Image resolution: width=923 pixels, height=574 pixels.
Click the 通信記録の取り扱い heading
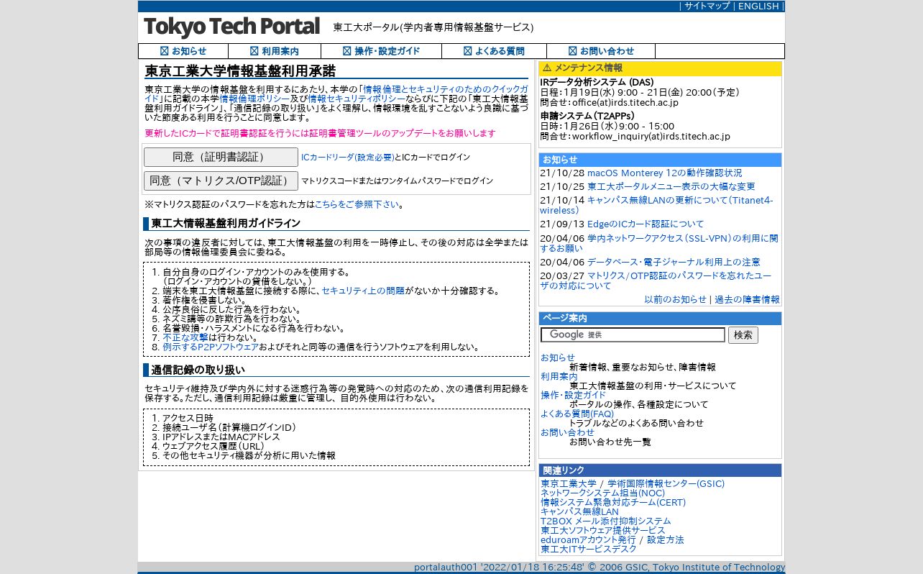(198, 370)
